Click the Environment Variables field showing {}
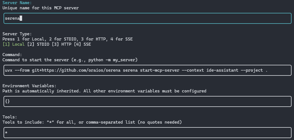This screenshot has height=140, width=294. pyautogui.click(x=147, y=101)
